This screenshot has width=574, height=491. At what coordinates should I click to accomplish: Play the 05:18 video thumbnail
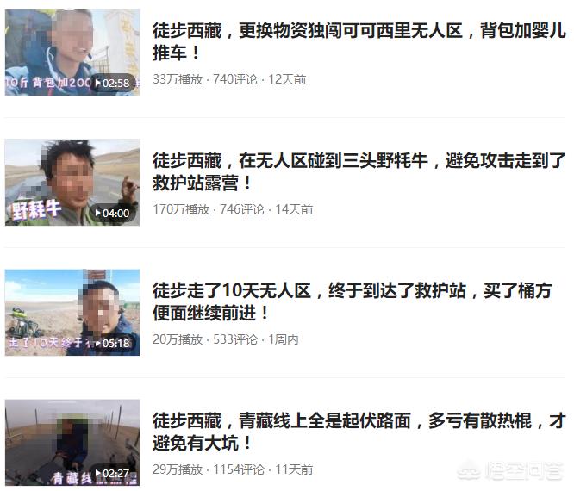click(112, 343)
